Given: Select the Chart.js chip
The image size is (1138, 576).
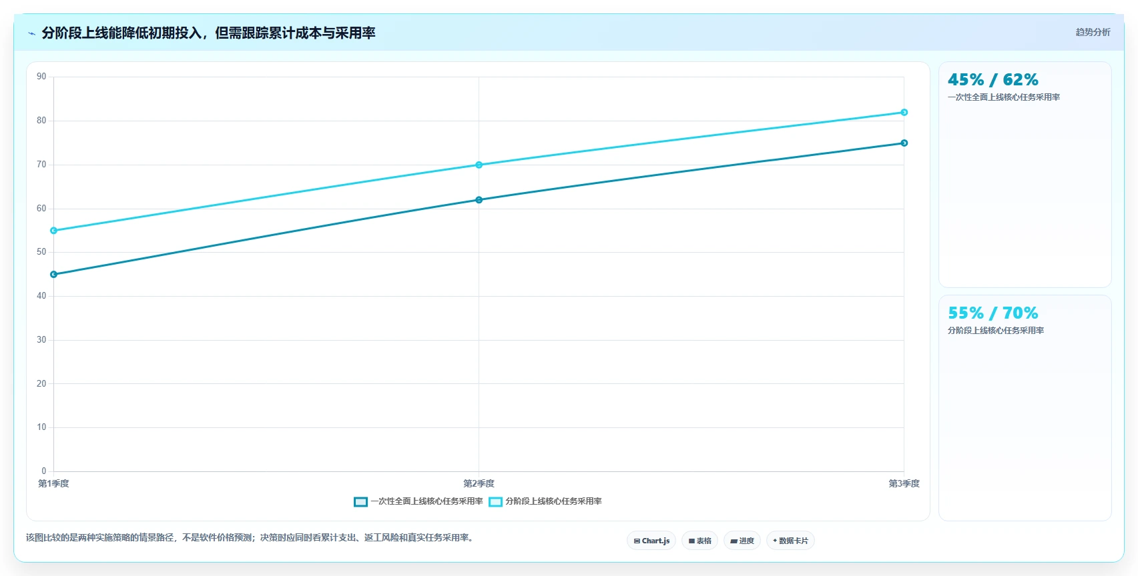Looking at the screenshot, I should pos(651,541).
